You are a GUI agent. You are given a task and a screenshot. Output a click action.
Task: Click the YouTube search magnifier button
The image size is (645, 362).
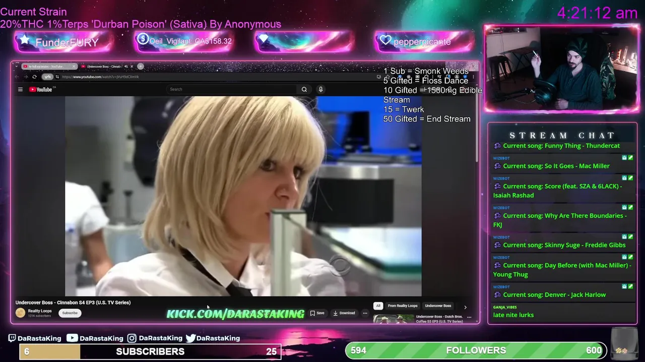tap(304, 89)
